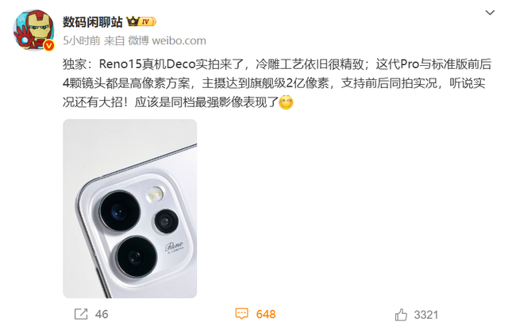Screen dimensions: 508x333
Task: Click the comment count 648
Action: click(266, 314)
